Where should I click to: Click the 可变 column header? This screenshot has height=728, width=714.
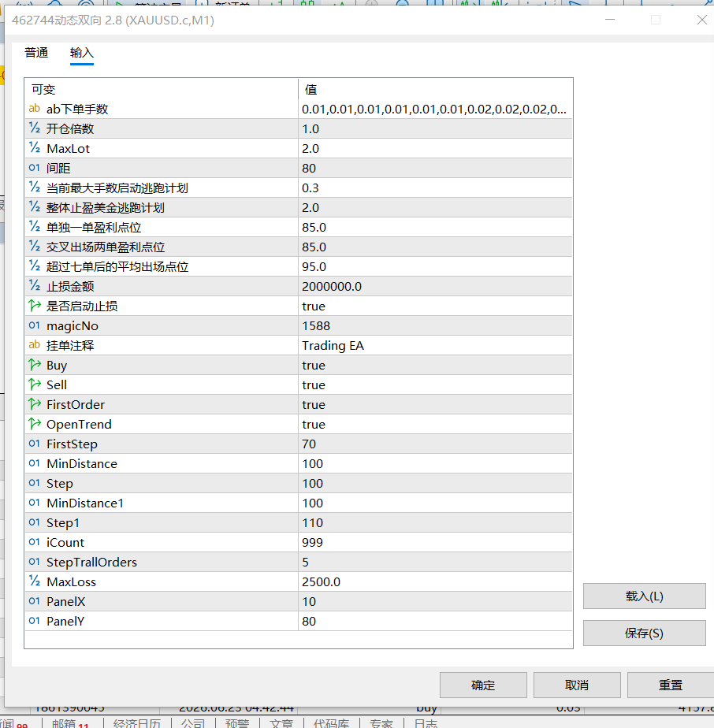point(162,89)
